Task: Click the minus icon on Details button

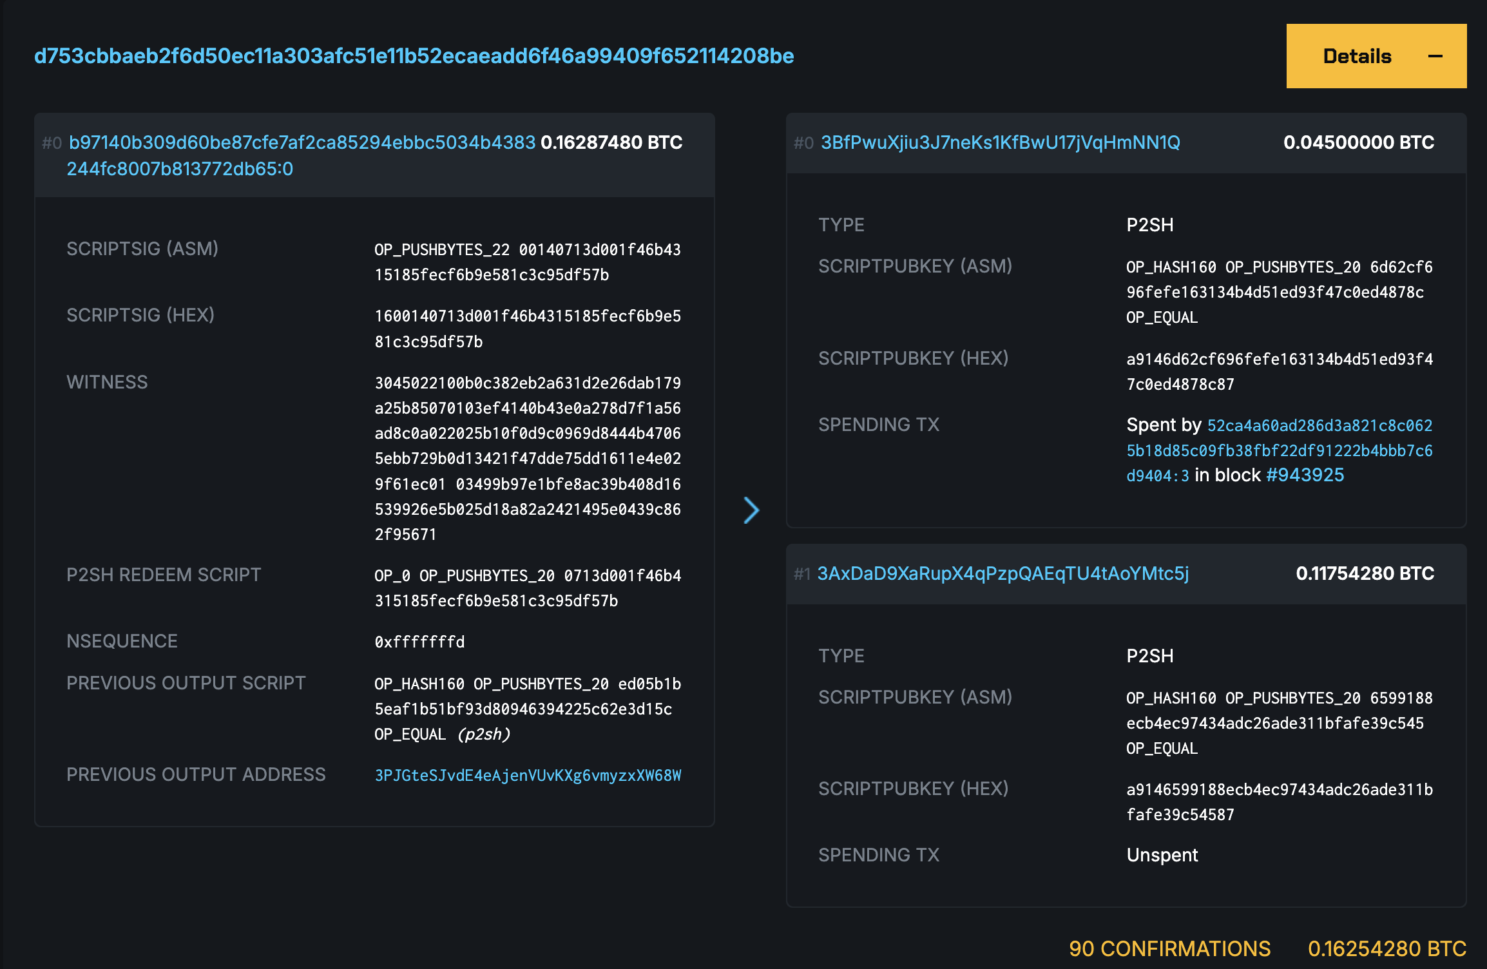Action: tap(1435, 57)
